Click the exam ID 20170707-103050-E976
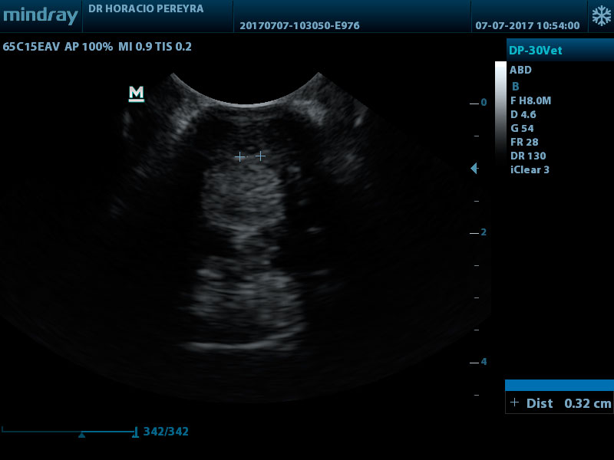The height and width of the screenshot is (460, 614). [299, 26]
